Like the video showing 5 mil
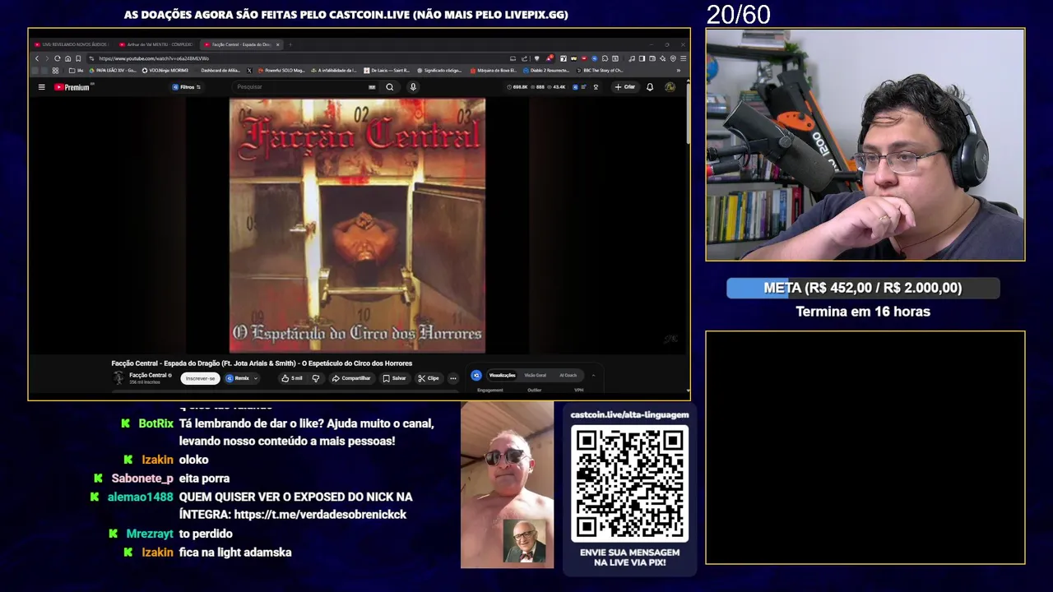The image size is (1053, 592). (x=292, y=378)
